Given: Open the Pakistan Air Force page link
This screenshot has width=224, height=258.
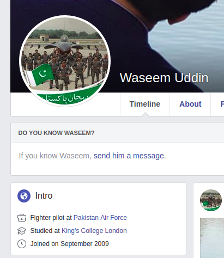Looking at the screenshot, I should point(100,218).
